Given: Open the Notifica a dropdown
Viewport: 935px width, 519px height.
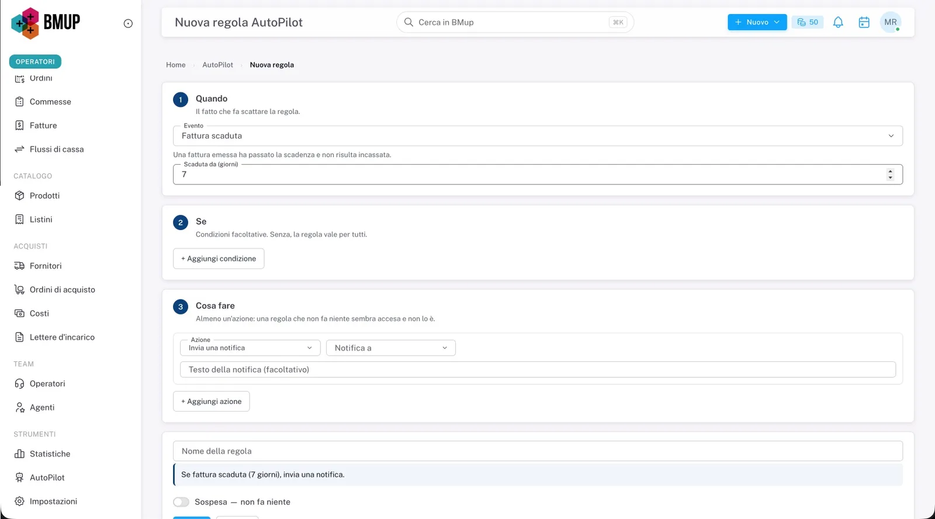Looking at the screenshot, I should [391, 348].
